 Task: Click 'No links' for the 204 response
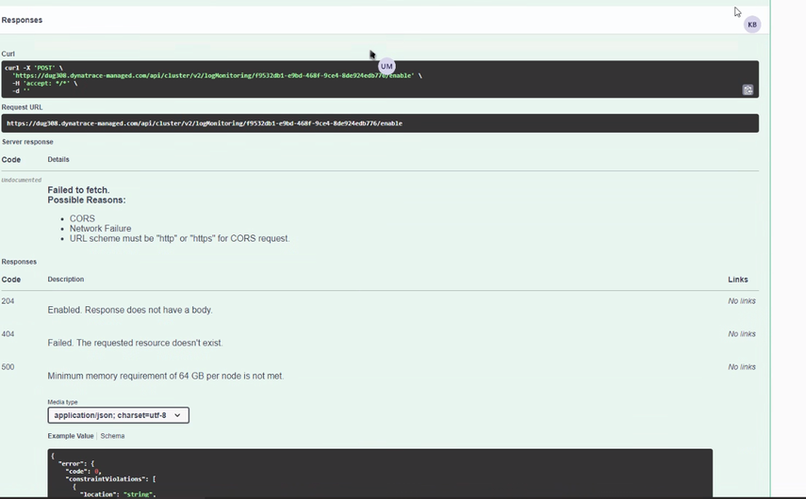tap(741, 301)
